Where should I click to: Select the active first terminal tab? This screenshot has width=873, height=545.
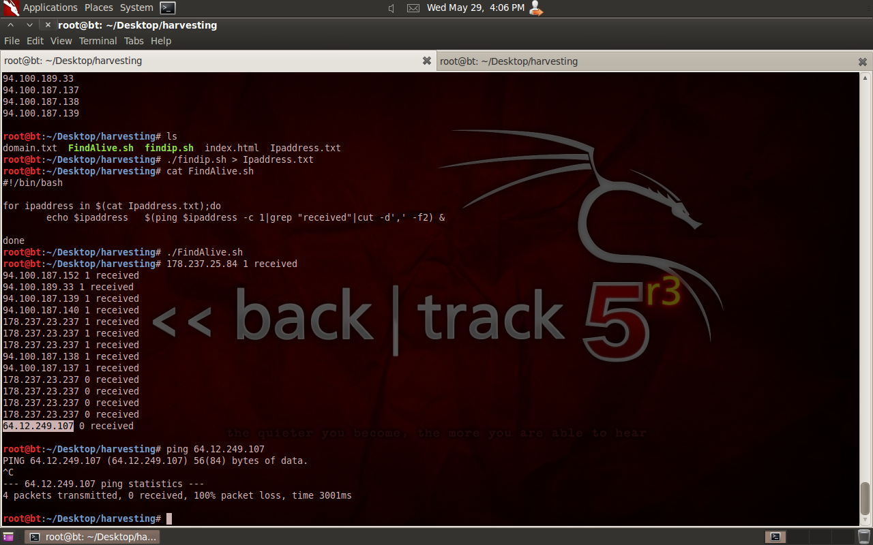pyautogui.click(x=218, y=61)
